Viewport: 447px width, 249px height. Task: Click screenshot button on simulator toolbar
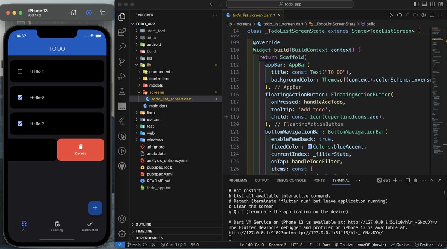coord(89,12)
